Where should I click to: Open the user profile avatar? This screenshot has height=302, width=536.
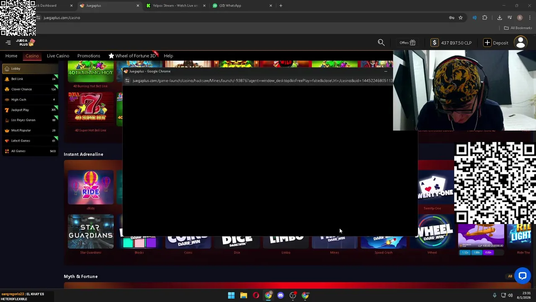[521, 43]
